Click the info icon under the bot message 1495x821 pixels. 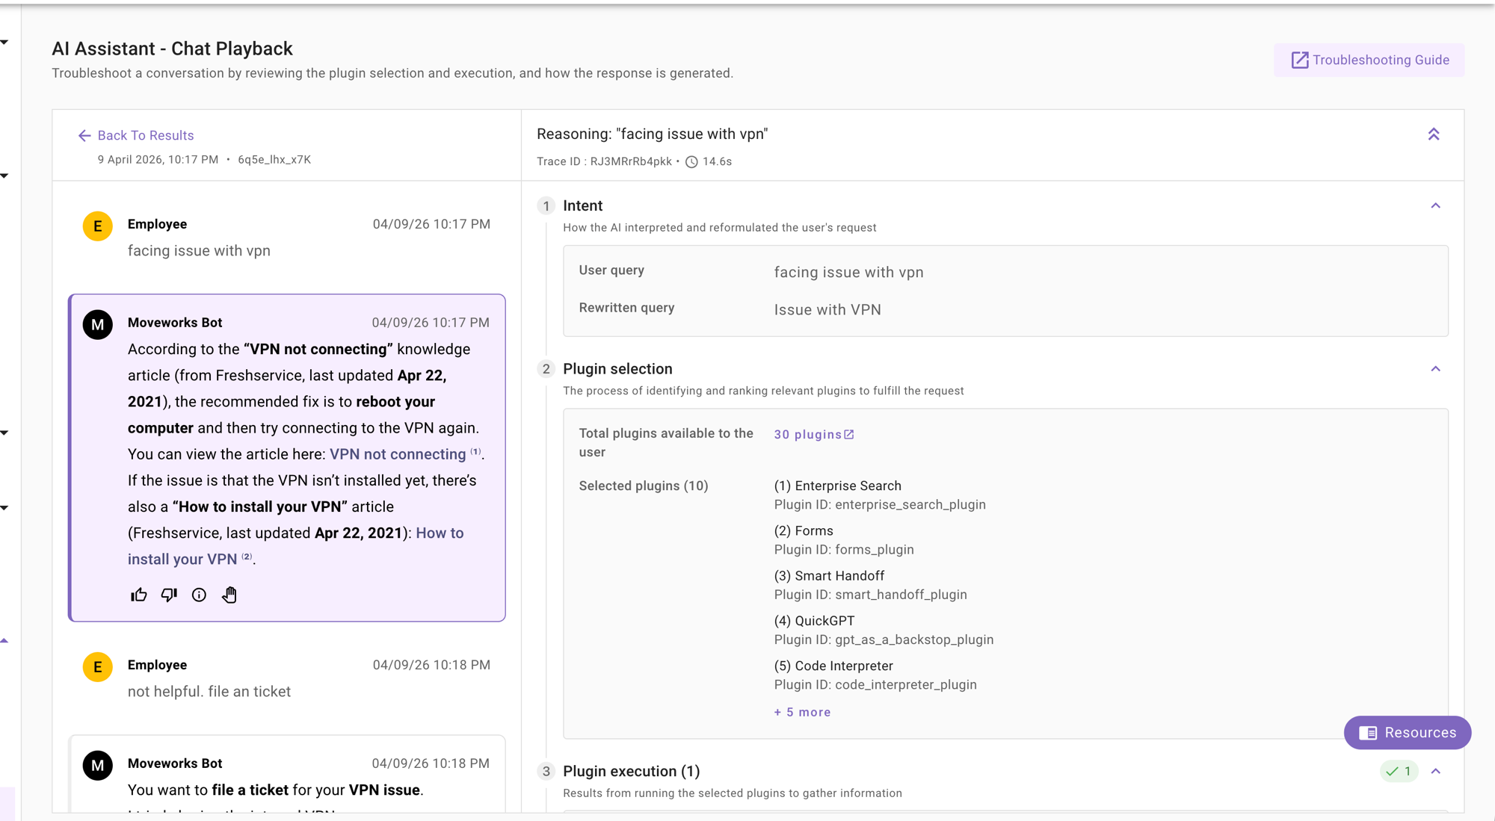199,595
